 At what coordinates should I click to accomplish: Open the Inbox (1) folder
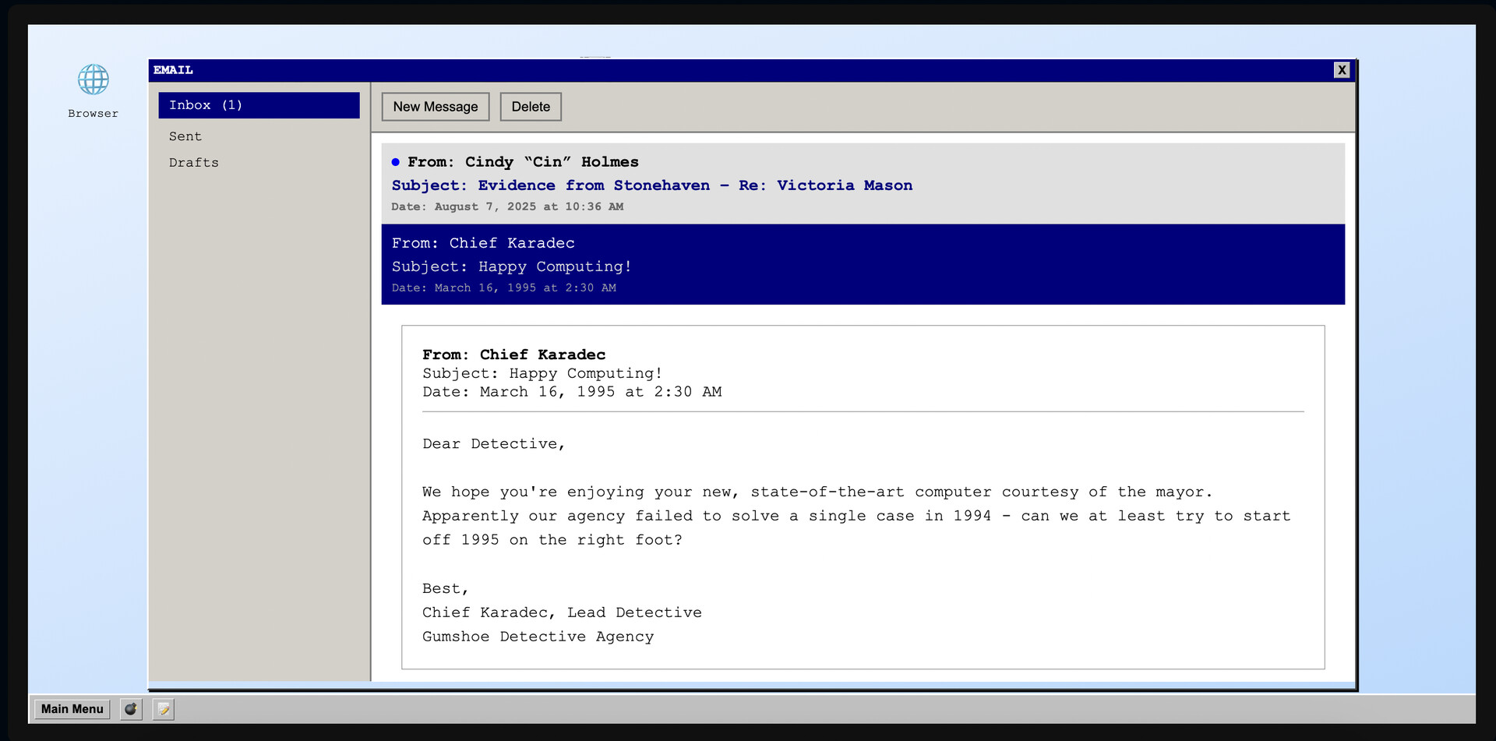coord(206,104)
